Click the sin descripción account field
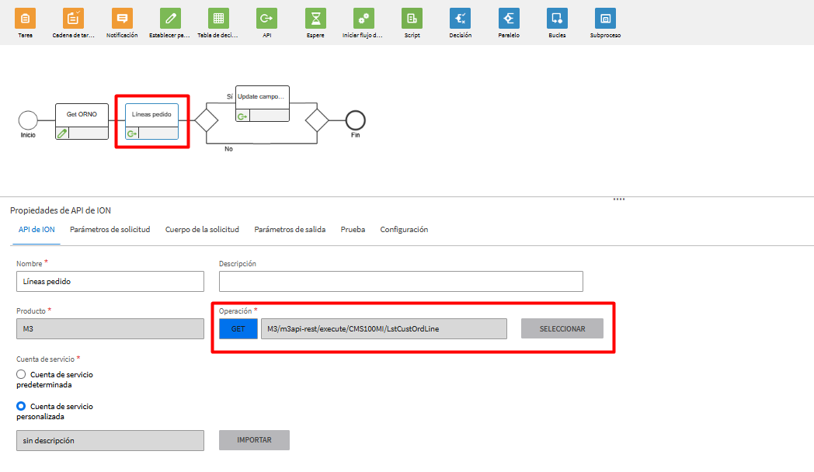This screenshot has width=814, height=472. point(110,440)
